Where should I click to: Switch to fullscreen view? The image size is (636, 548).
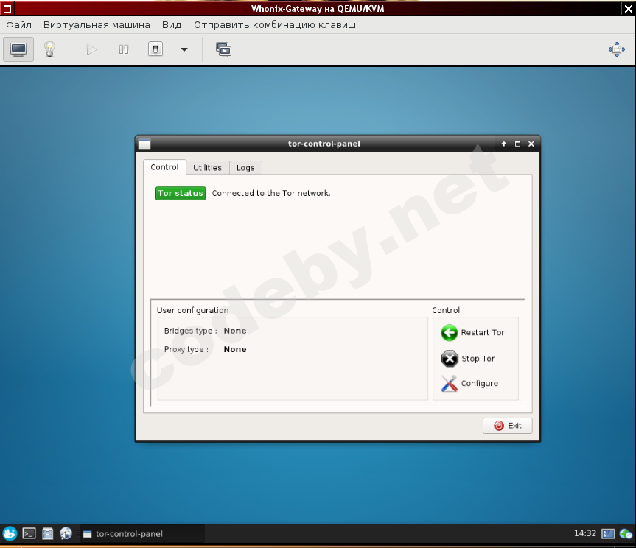coord(617,49)
